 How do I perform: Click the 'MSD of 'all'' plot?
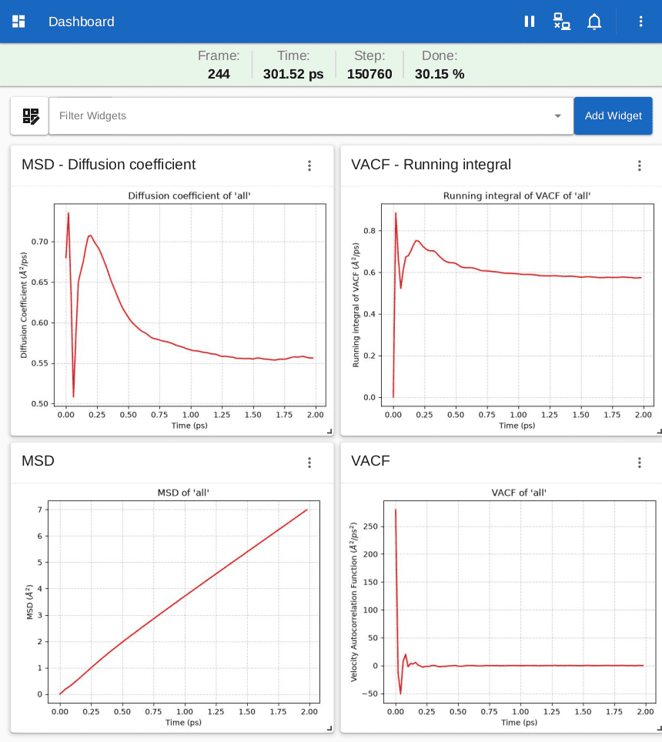(x=172, y=607)
